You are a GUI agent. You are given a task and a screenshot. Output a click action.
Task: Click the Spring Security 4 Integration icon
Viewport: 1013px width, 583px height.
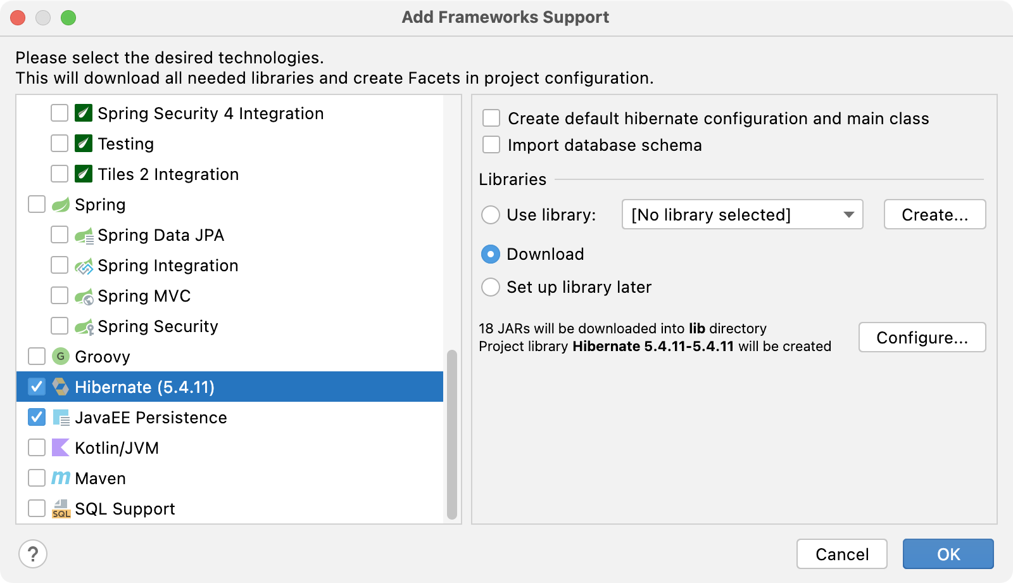click(x=84, y=113)
